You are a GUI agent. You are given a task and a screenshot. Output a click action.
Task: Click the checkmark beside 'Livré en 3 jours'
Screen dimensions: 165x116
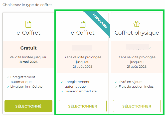tap(116, 82)
